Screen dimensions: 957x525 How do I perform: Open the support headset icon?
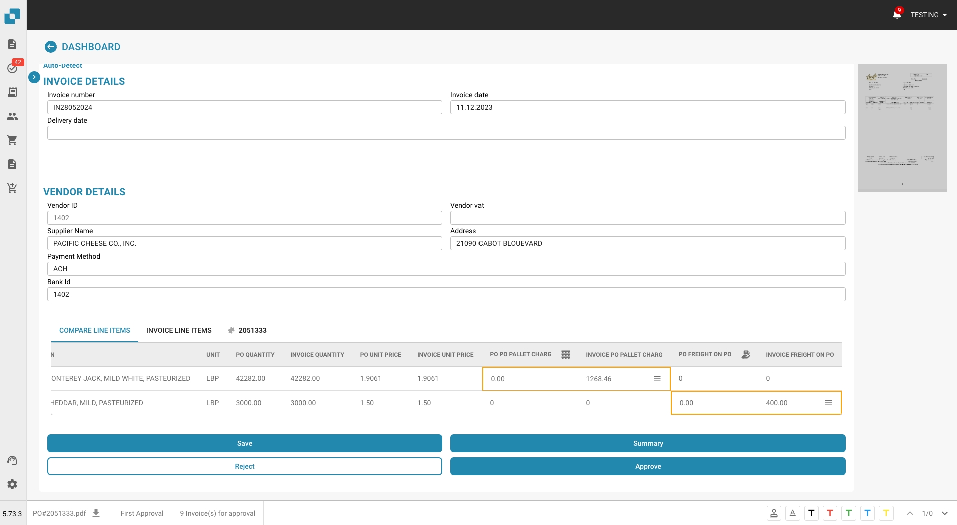[12, 460]
